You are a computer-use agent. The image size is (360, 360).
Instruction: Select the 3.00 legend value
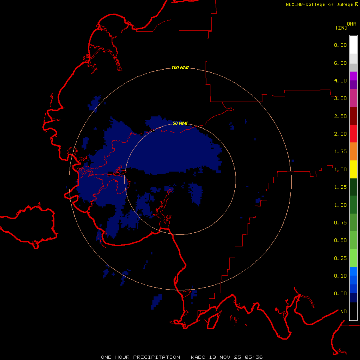pyautogui.click(x=340, y=98)
